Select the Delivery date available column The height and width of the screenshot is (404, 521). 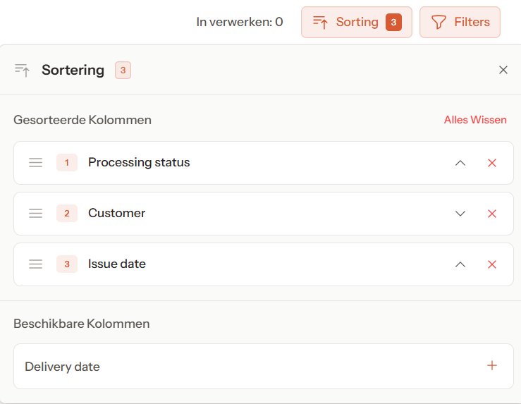(63, 367)
